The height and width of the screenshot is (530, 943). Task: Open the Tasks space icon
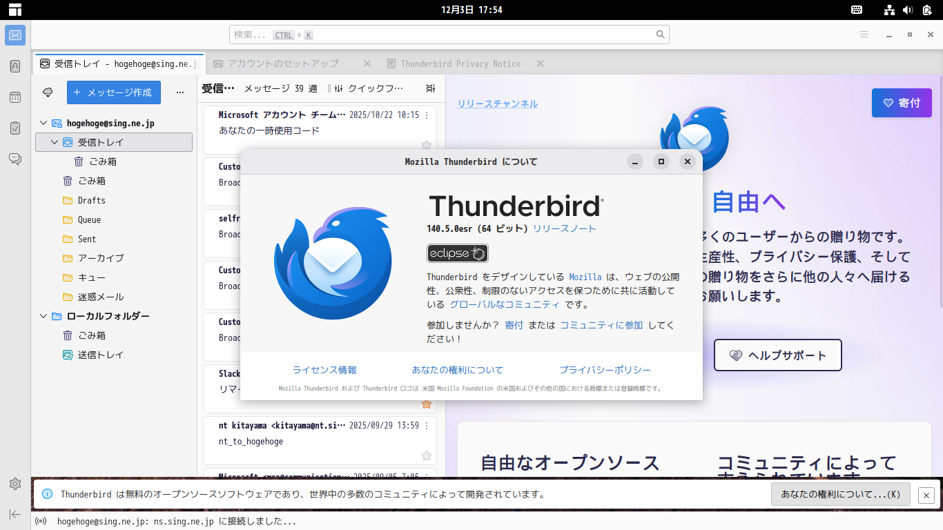coord(15,128)
